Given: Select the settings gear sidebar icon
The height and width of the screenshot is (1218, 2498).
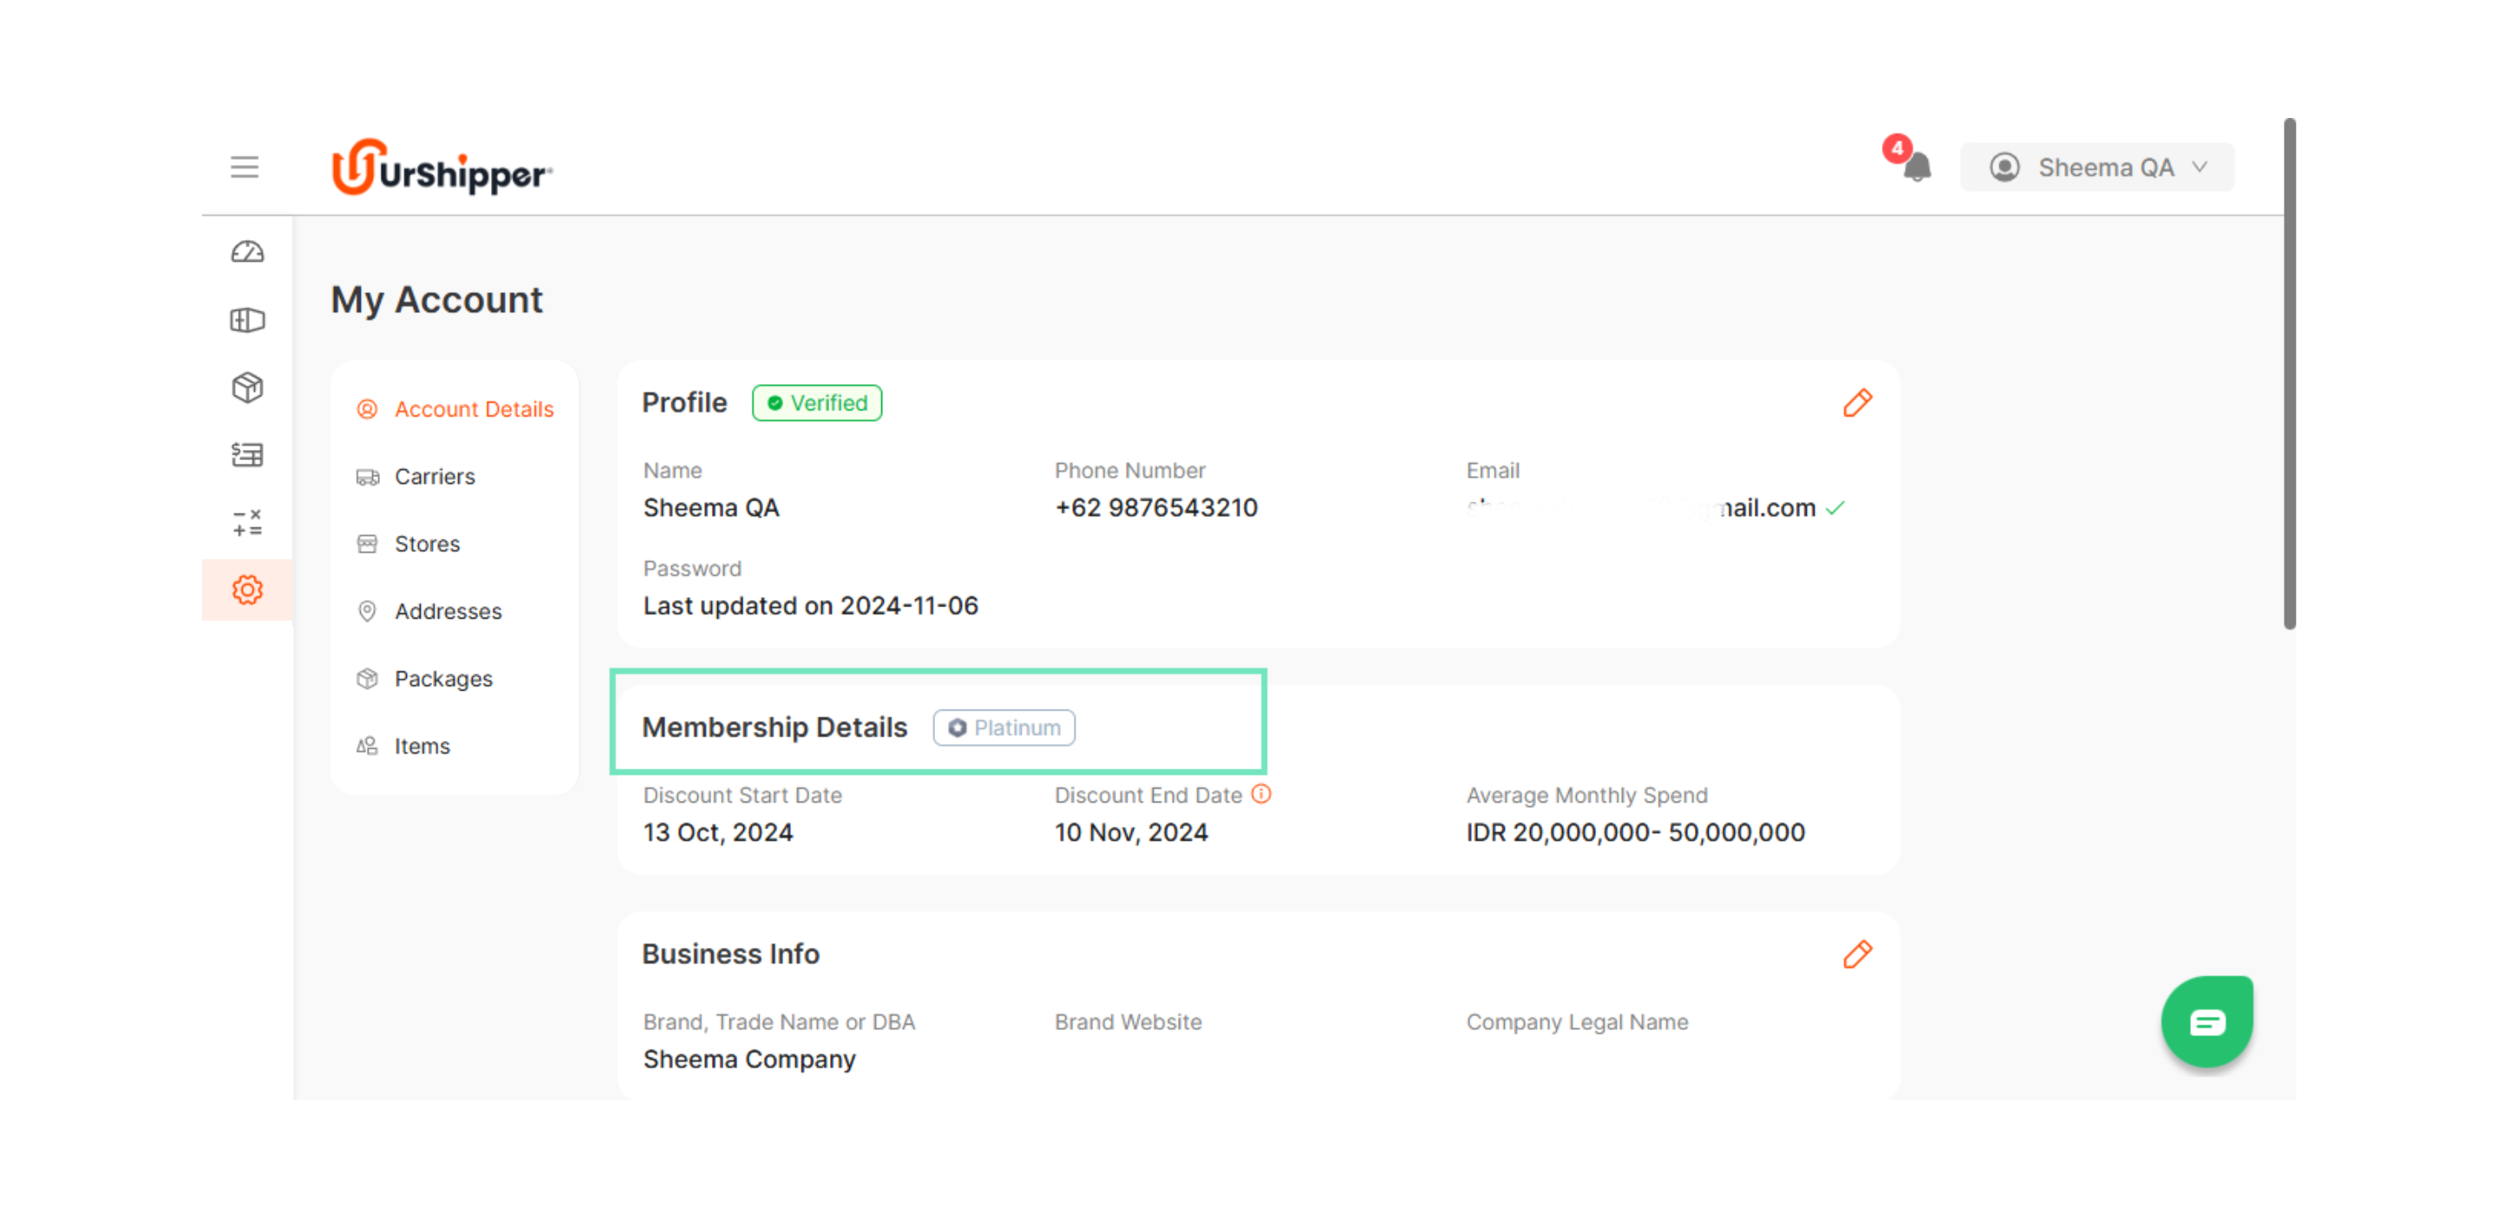Looking at the screenshot, I should coord(247,590).
